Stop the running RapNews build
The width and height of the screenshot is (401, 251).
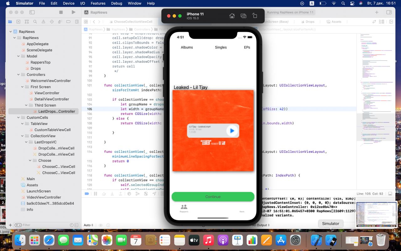[x=61, y=12]
